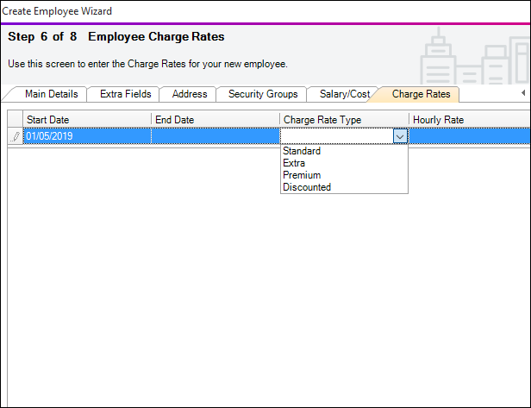Click the pencil edit icon on the row
The width and height of the screenshot is (531, 408).
point(16,136)
